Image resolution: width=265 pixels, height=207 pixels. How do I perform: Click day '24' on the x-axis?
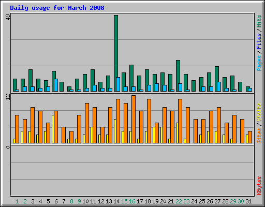click(194, 201)
